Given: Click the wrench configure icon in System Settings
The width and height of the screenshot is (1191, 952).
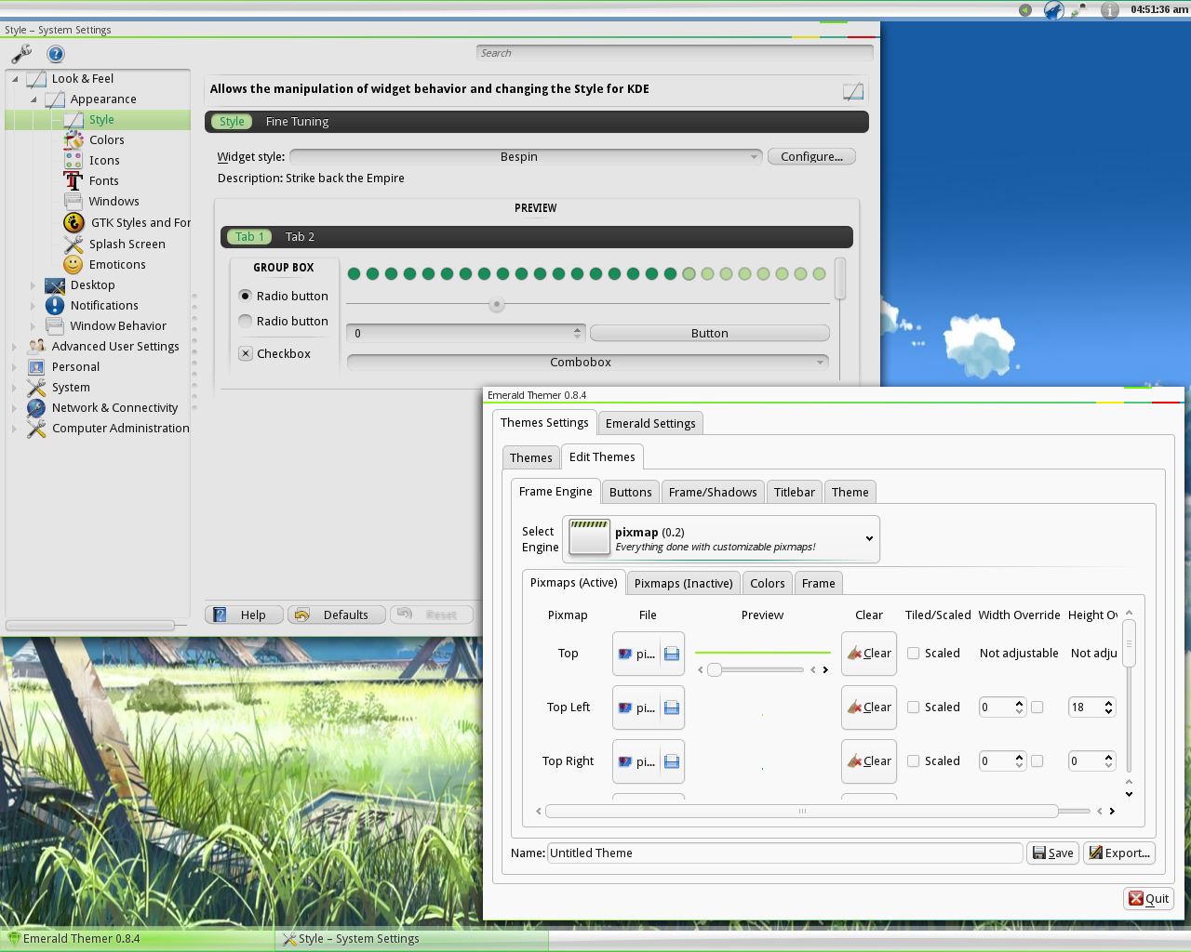Looking at the screenshot, I should click(x=21, y=54).
